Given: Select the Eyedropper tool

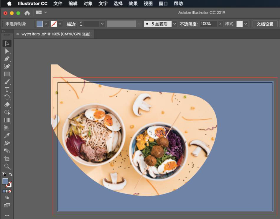Looking at the screenshot, I should click(7, 136).
